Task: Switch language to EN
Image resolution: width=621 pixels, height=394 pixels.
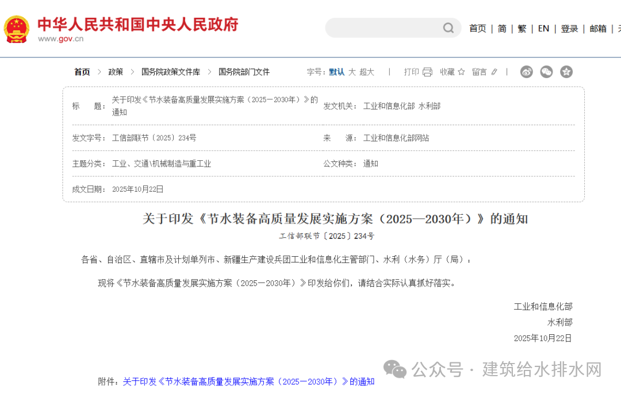Action: pyautogui.click(x=543, y=29)
